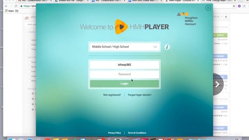The width and height of the screenshot is (249, 140).
Task: Open the Forgot login details? link
Action: [x=140, y=95]
